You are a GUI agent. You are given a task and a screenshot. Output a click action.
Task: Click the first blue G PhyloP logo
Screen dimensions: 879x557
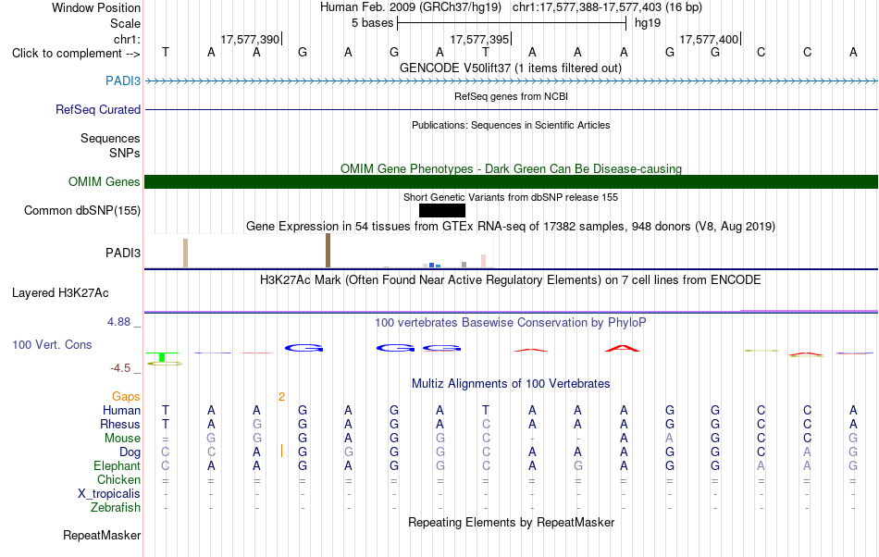point(303,348)
